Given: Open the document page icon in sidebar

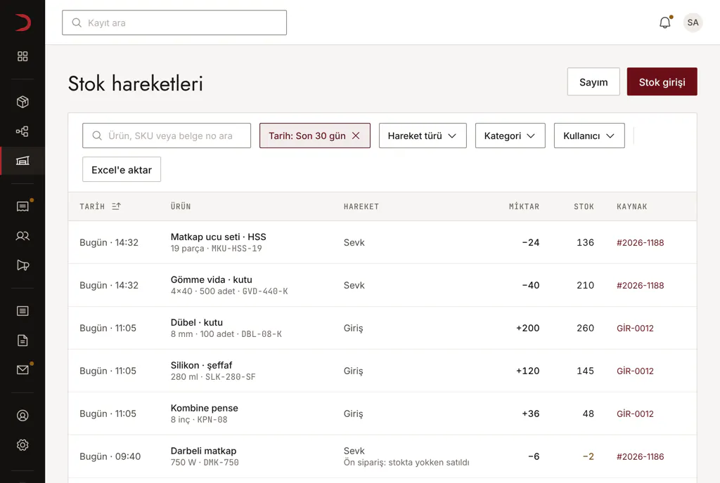Looking at the screenshot, I should [x=22, y=340].
